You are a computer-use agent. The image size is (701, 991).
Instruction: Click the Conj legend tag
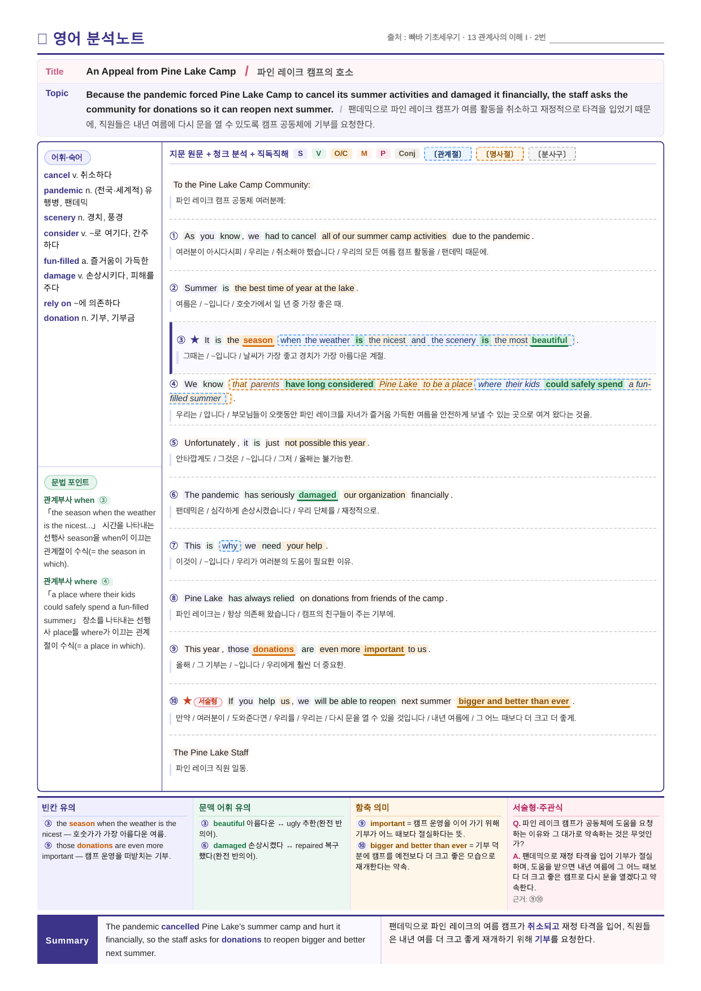[x=407, y=154]
